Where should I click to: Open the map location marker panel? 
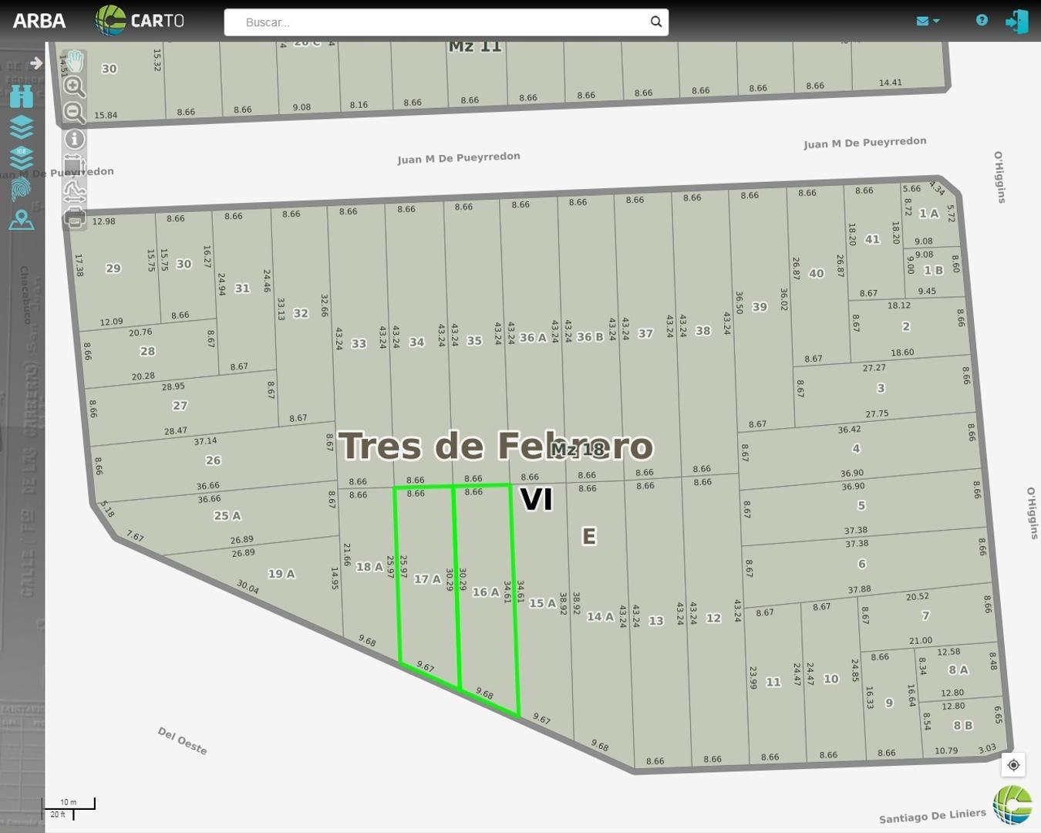pyautogui.click(x=22, y=221)
